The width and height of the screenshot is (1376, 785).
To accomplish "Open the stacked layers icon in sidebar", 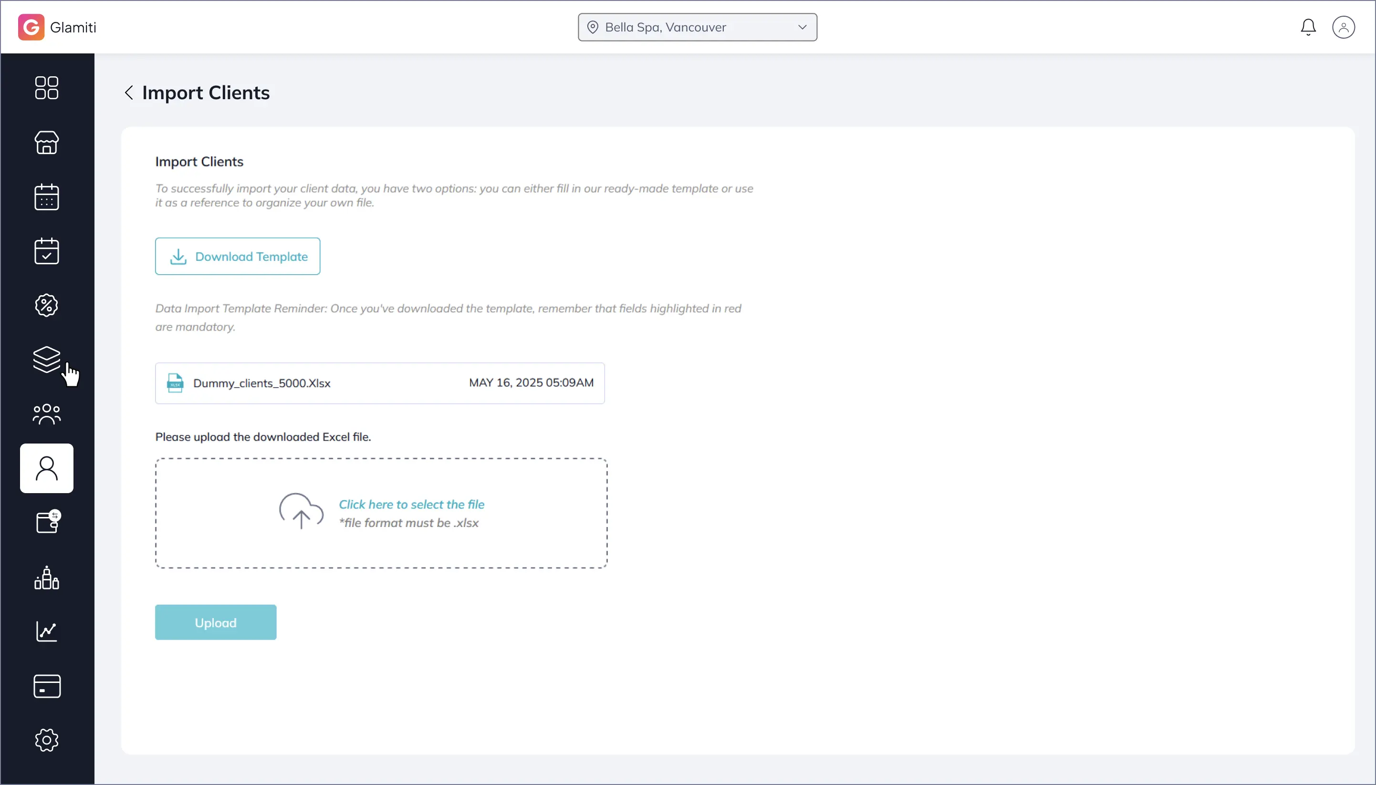I will (x=46, y=360).
